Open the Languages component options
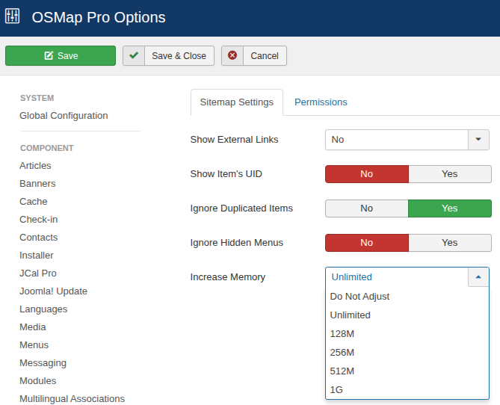 pyautogui.click(x=43, y=309)
